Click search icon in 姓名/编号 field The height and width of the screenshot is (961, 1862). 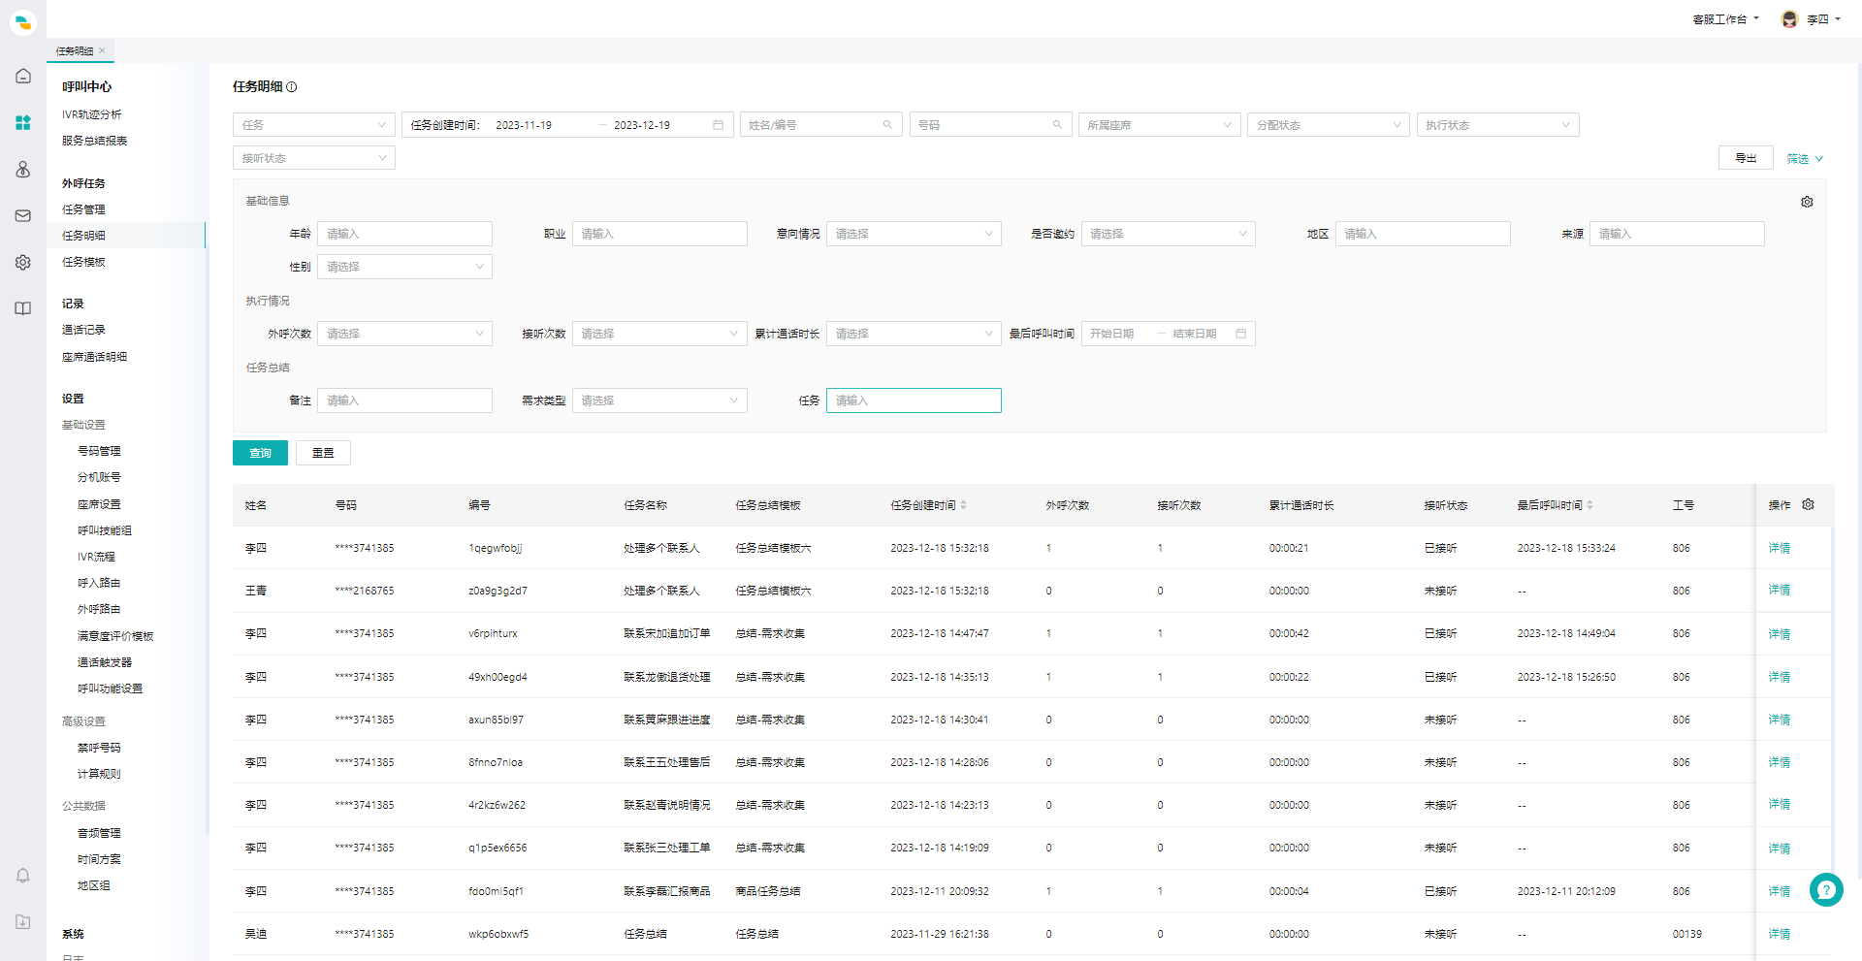[887, 125]
